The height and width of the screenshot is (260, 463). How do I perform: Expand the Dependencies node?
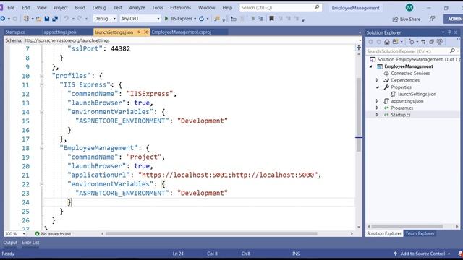coord(377,80)
